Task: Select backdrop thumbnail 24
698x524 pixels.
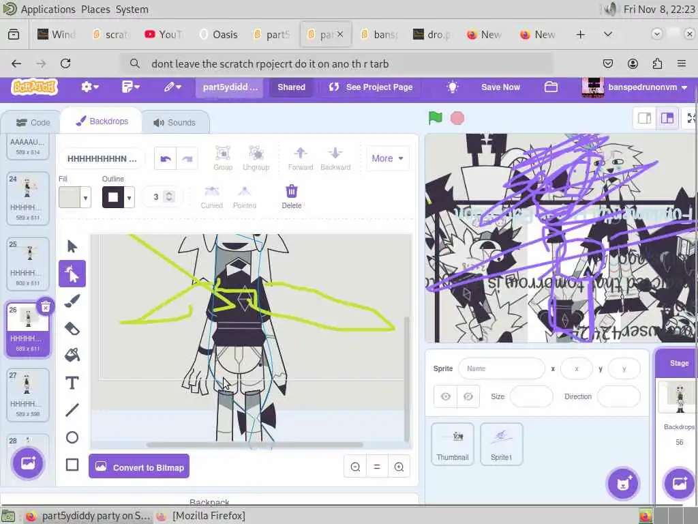Action: [27, 199]
